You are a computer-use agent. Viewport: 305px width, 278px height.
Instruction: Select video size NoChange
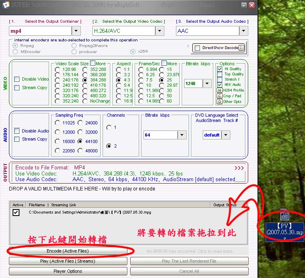click(85, 101)
